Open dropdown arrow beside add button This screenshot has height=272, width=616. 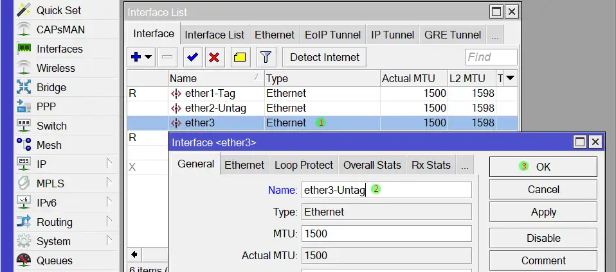149,57
